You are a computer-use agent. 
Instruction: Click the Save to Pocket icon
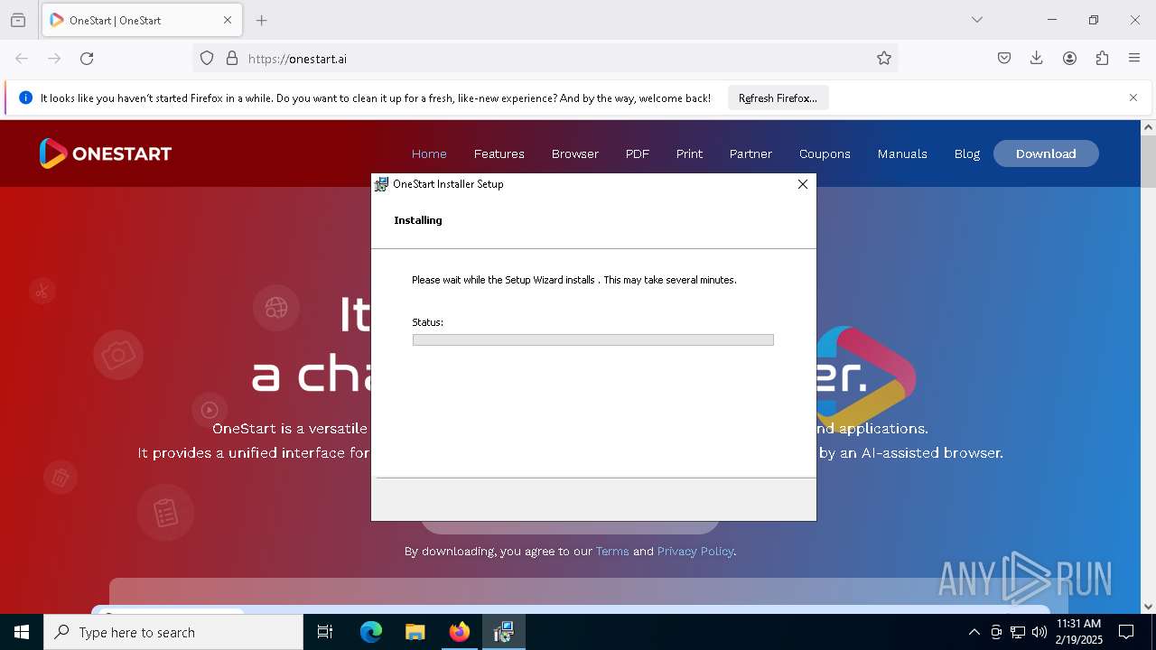(1004, 58)
